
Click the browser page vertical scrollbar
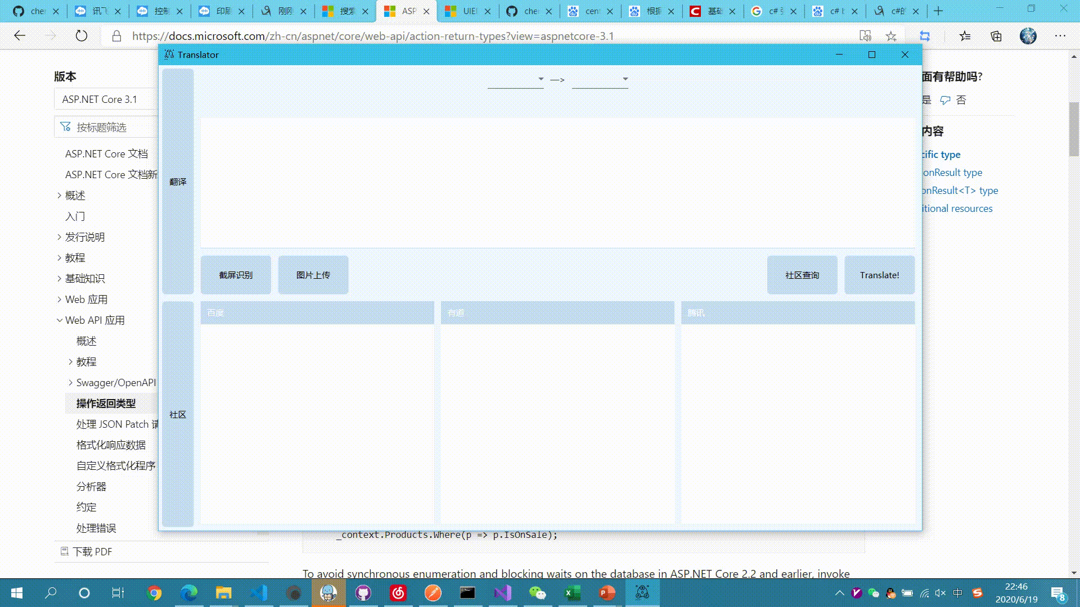click(x=1074, y=129)
